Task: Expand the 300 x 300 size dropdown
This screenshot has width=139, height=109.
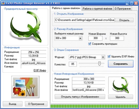Action: coord(80,38)
